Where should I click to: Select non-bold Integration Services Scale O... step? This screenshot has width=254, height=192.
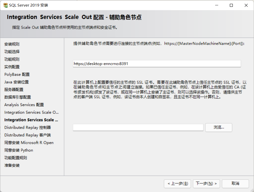coord(32,112)
